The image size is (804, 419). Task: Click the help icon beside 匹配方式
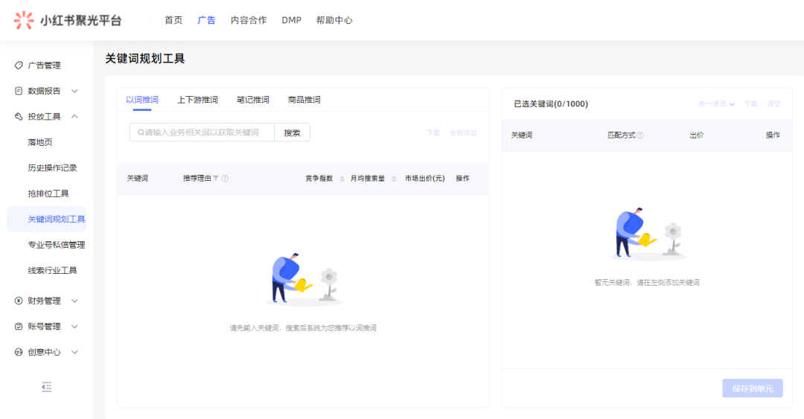click(x=640, y=135)
